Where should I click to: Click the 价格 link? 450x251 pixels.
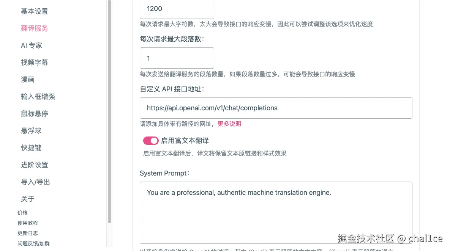[22, 213]
